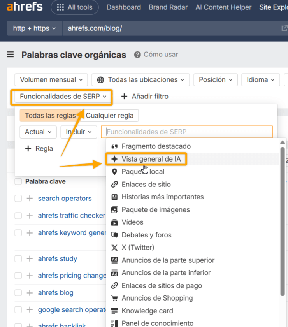Check the ahrefs blog keyword checkbox

coord(18,293)
